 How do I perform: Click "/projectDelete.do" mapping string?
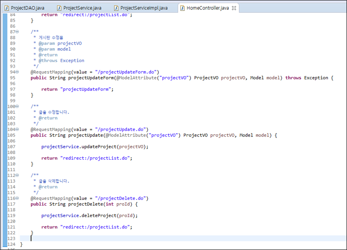click(121, 199)
